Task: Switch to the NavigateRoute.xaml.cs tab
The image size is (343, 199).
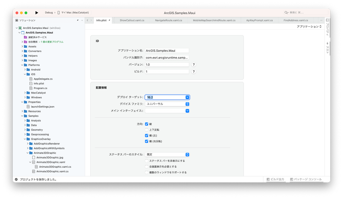Action: pyautogui.click(x=169, y=20)
